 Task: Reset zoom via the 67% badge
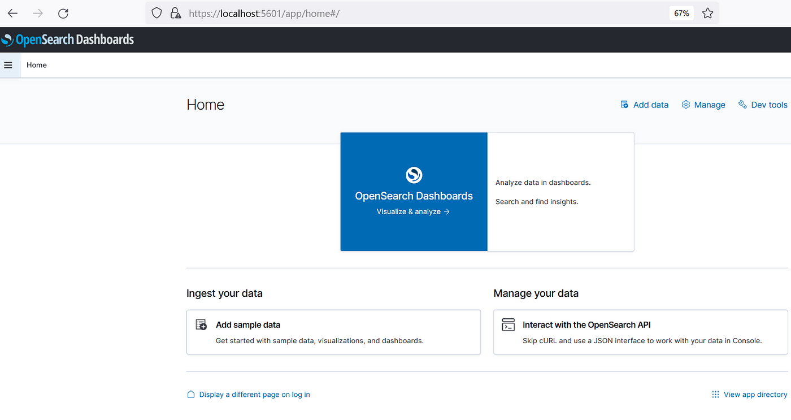pyautogui.click(x=681, y=13)
